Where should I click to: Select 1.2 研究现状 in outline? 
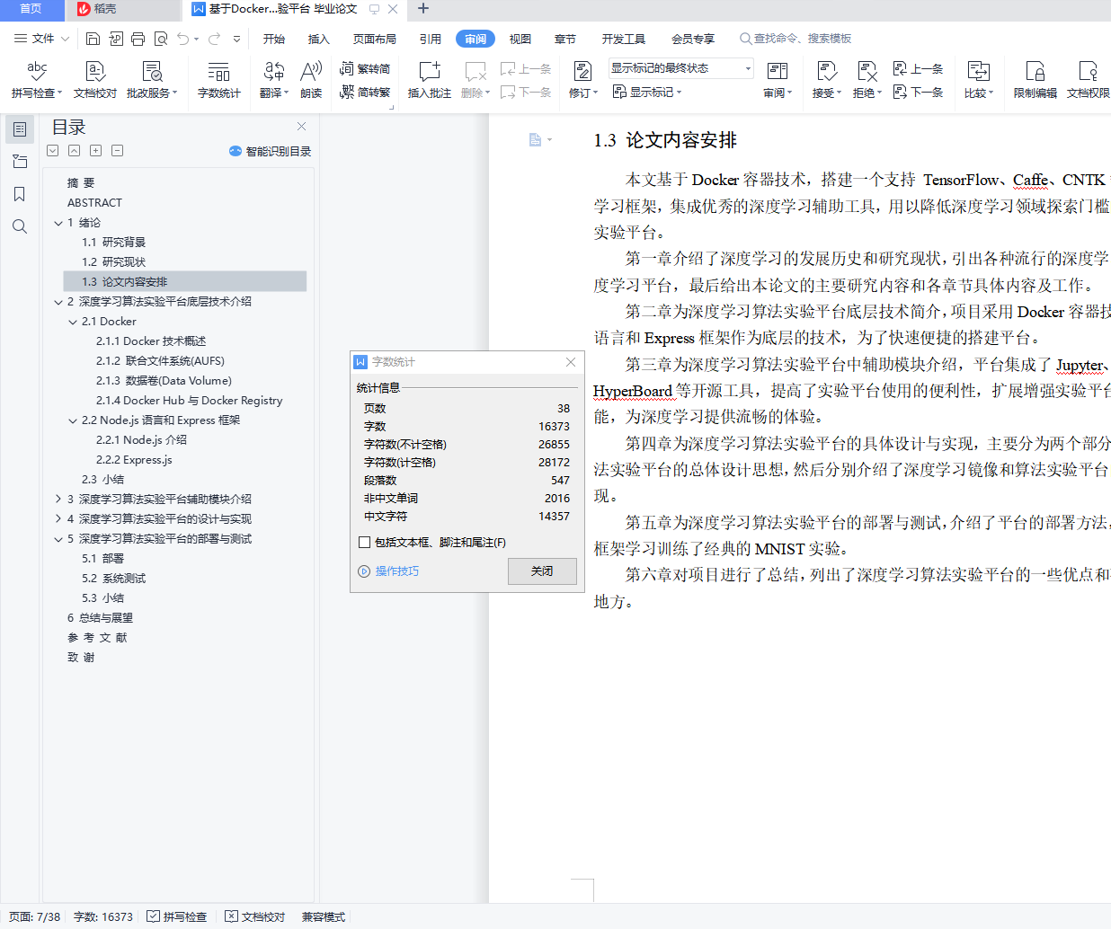(113, 262)
